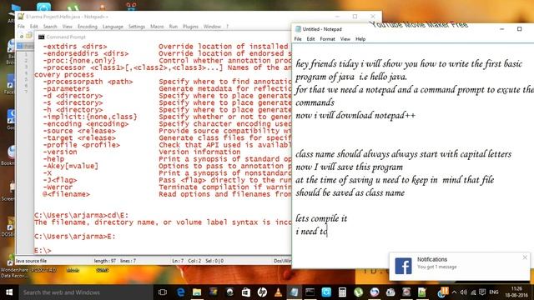This screenshot has width=534, height=300.
Task: Click the New file icon in Notepad++ toolbar
Action: coord(22,36)
